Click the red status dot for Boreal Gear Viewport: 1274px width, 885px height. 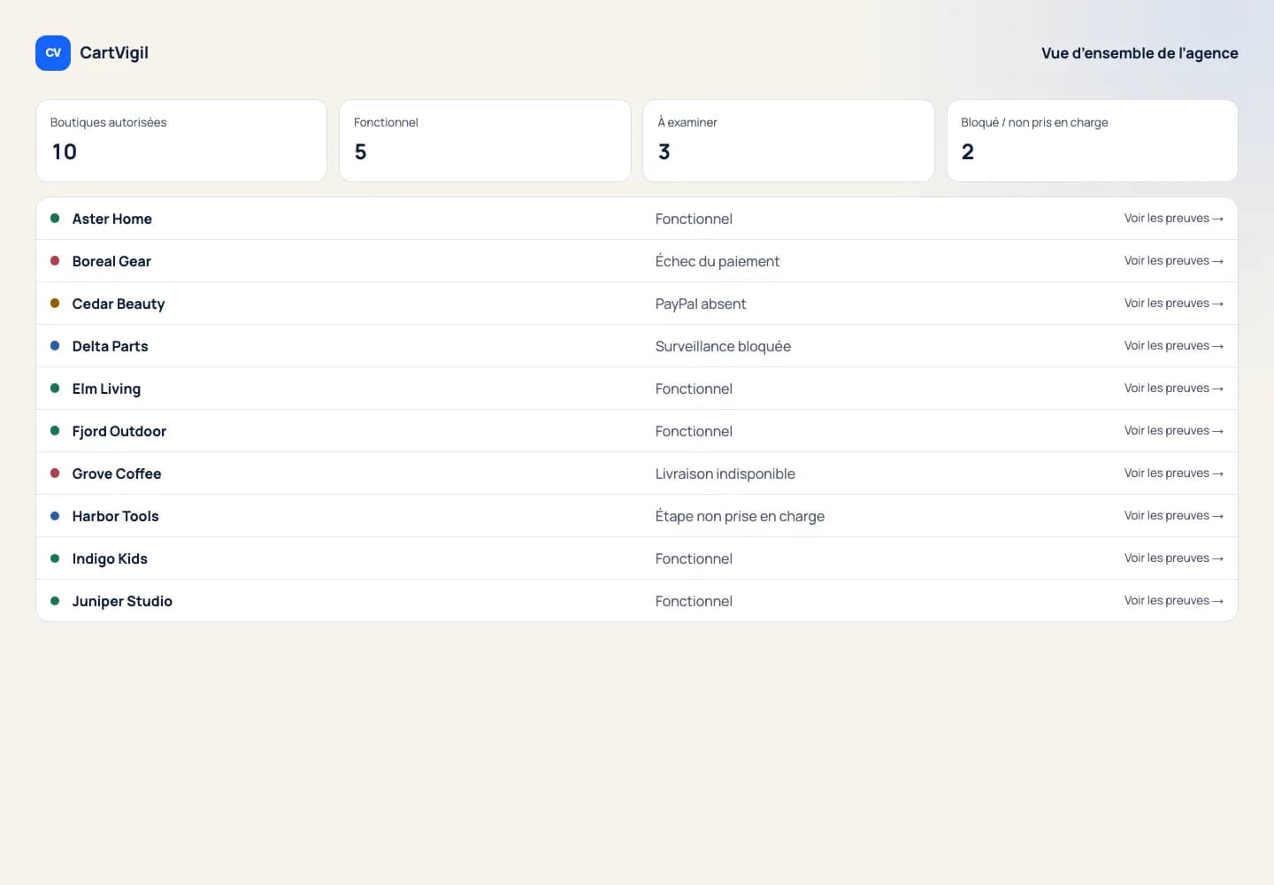(x=55, y=260)
